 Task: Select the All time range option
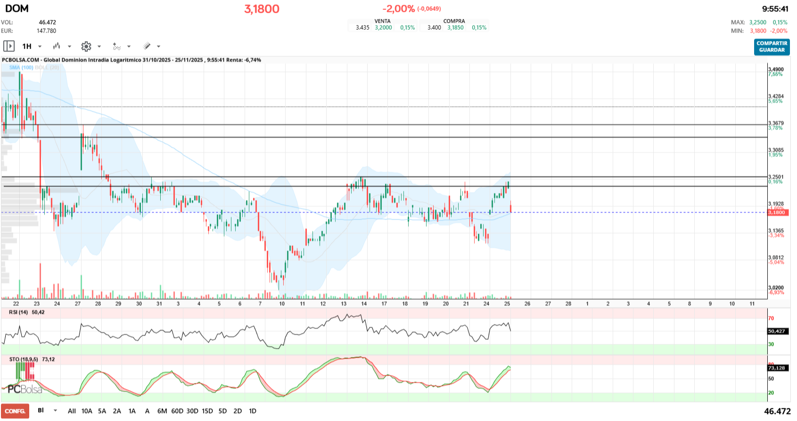point(72,411)
